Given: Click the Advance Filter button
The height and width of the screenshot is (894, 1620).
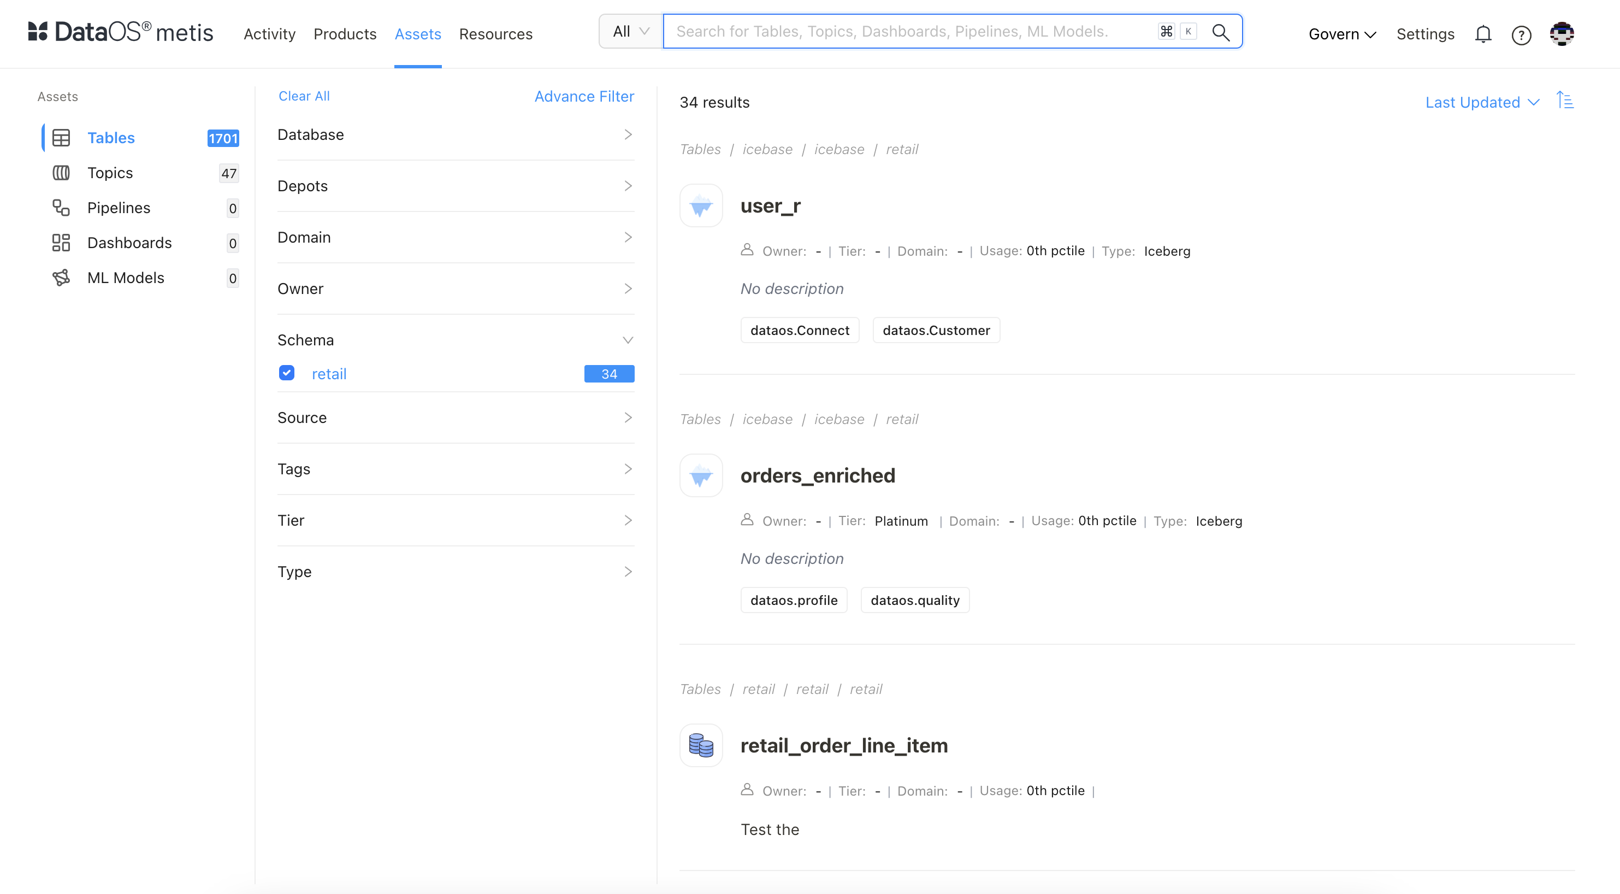Looking at the screenshot, I should click(584, 96).
